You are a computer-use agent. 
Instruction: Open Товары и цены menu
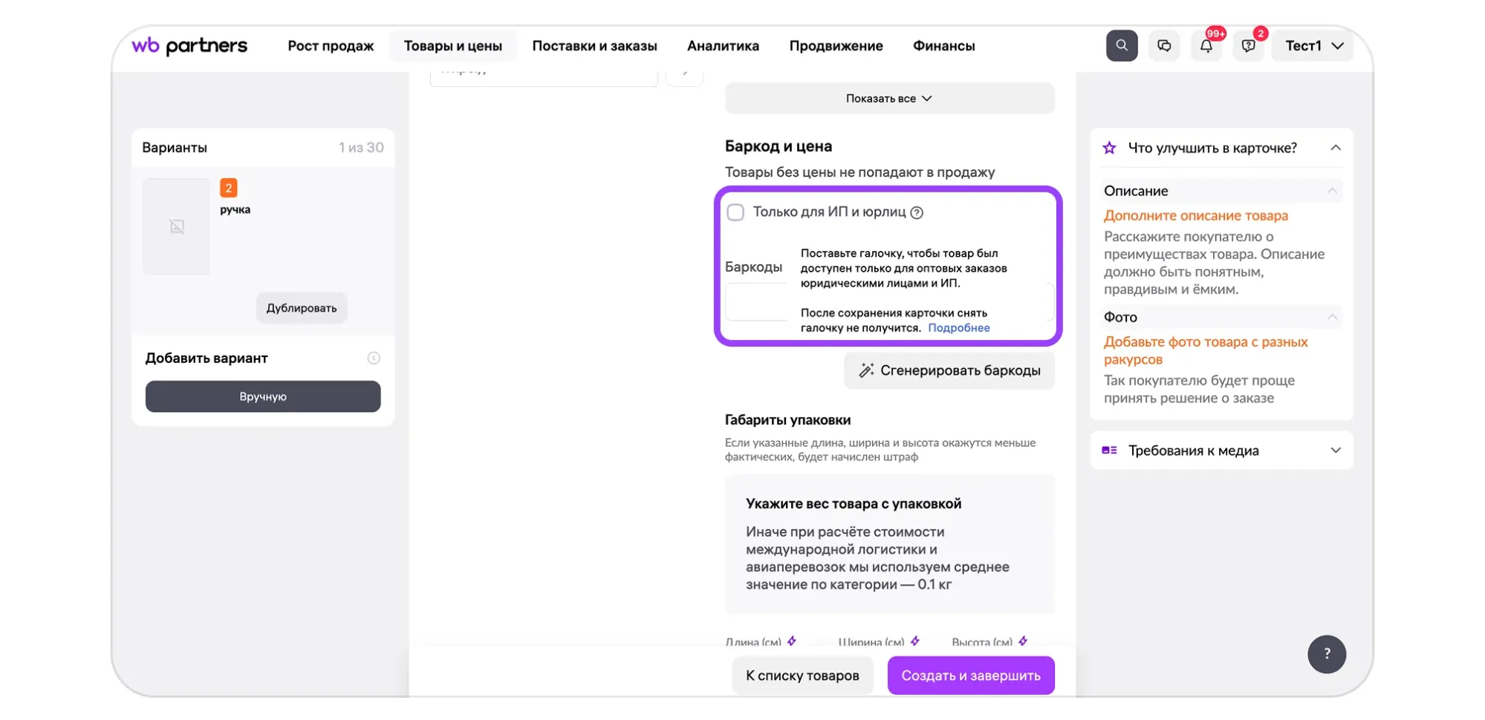(452, 46)
